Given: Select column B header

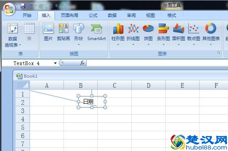Looking at the screenshot, I should pos(81,85).
